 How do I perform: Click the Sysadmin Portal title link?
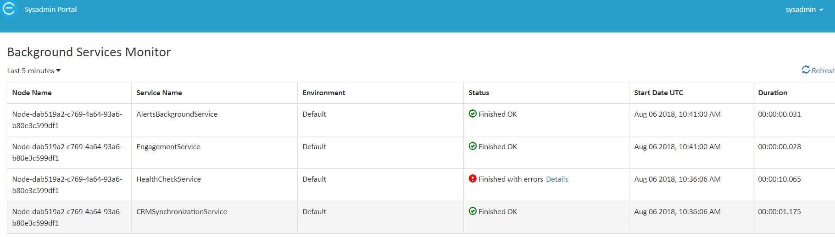click(50, 10)
